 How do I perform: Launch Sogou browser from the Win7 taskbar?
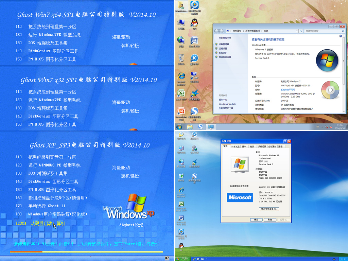[201, 127]
